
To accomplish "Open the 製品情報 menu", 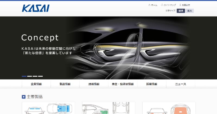I will coord(65,84).
